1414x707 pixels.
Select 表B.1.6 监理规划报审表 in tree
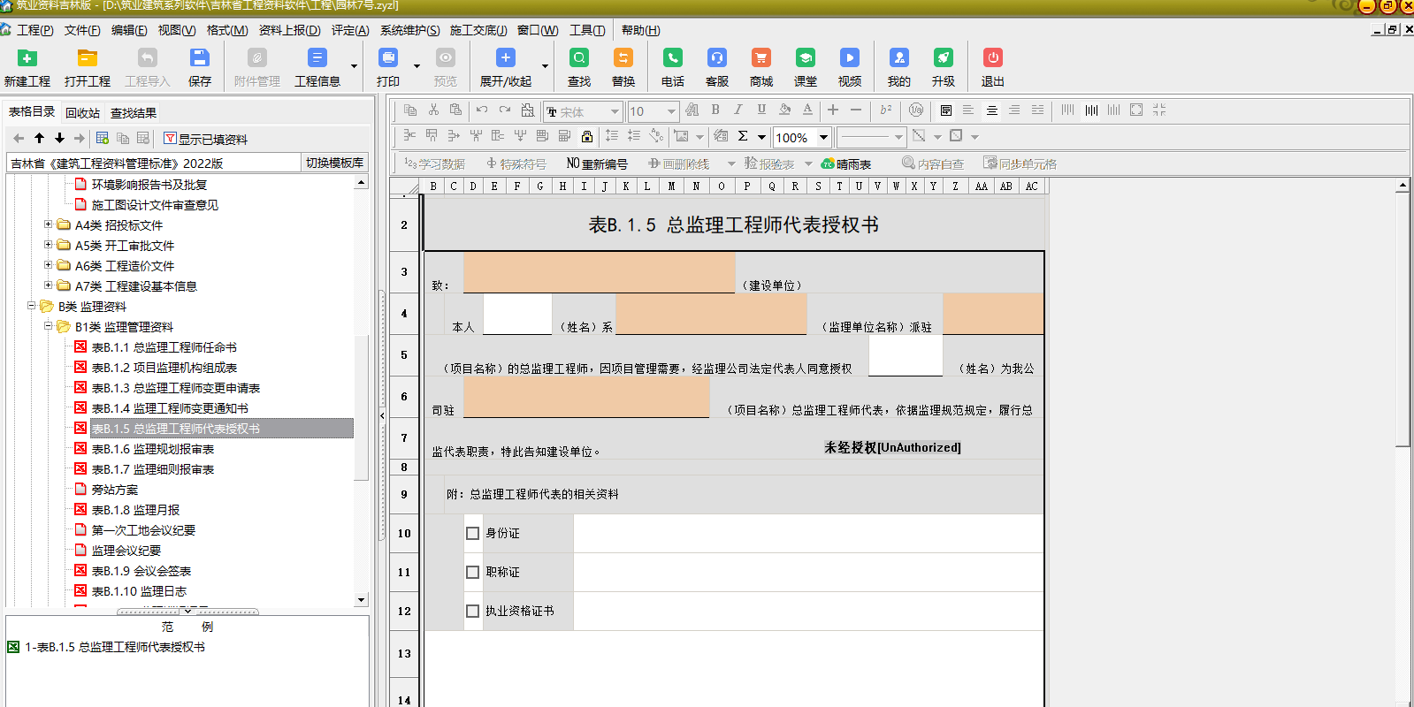point(152,449)
